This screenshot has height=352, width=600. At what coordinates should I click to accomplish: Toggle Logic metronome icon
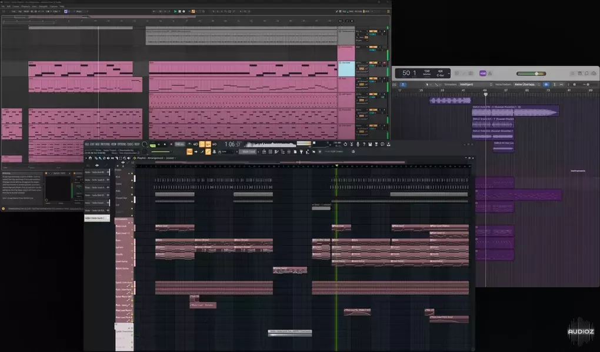490,74
